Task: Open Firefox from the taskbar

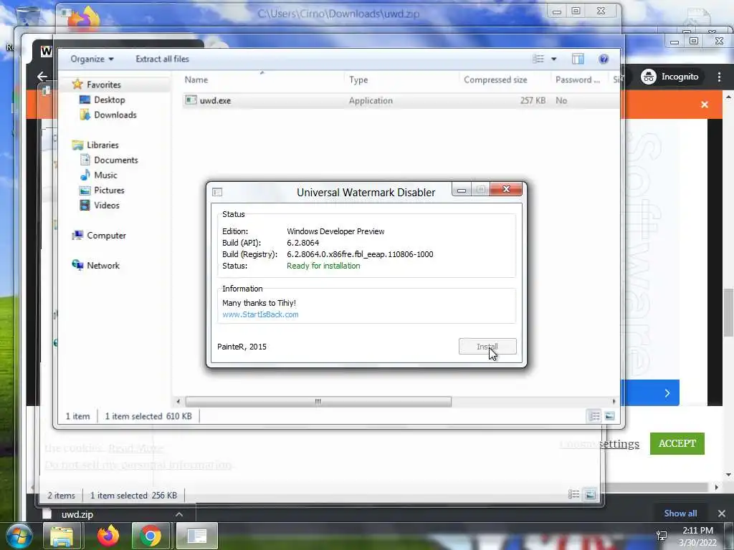Action: click(x=108, y=536)
